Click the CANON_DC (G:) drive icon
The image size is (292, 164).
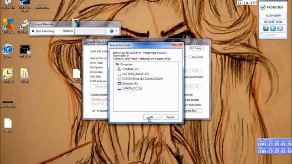click(x=120, y=89)
